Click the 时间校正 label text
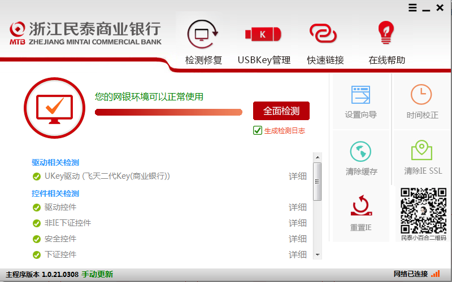The image size is (452, 282). [422, 116]
